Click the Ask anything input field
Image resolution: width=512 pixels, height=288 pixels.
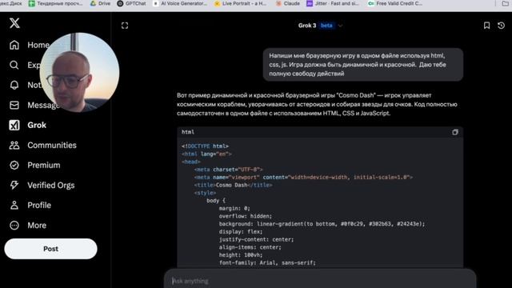[320, 281]
